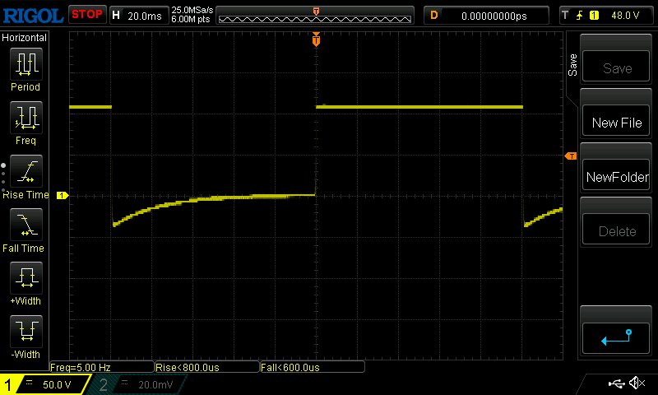Click the Delete button

pyautogui.click(x=616, y=230)
